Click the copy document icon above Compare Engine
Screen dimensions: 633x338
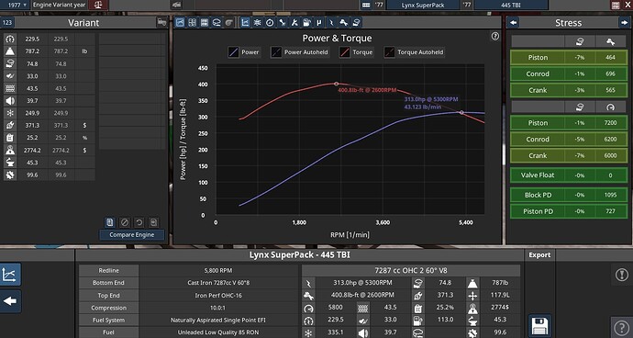click(109, 222)
